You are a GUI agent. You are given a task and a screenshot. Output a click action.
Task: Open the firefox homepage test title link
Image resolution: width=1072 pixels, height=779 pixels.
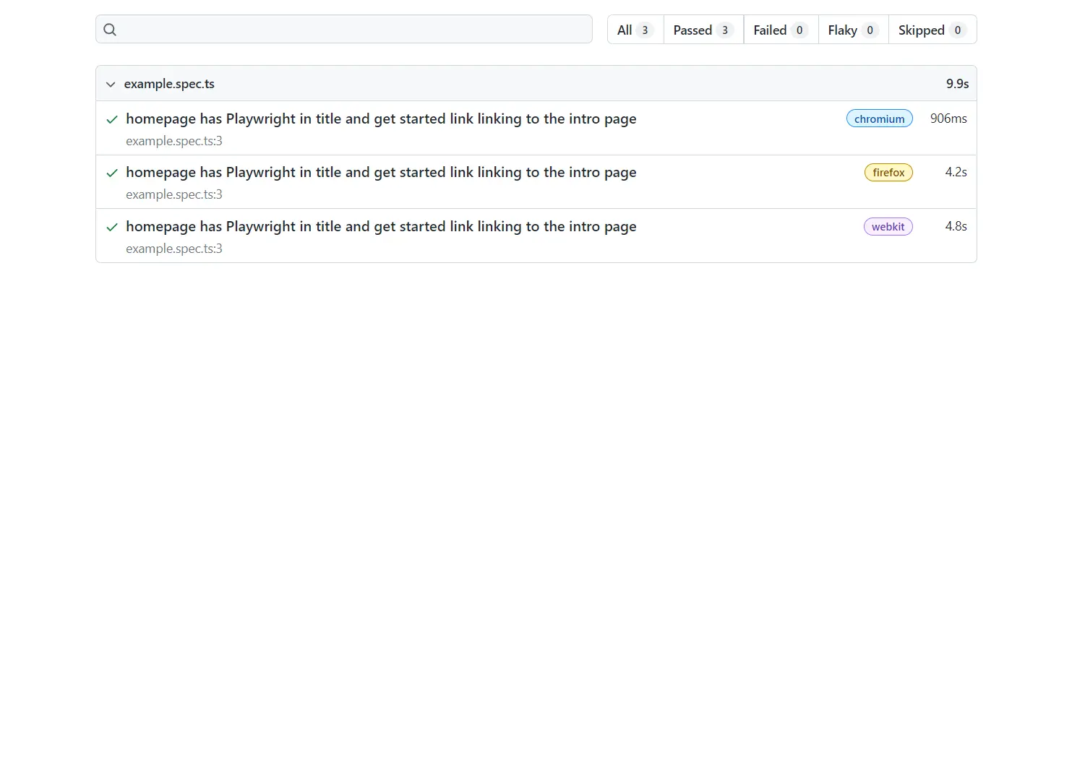381,172
